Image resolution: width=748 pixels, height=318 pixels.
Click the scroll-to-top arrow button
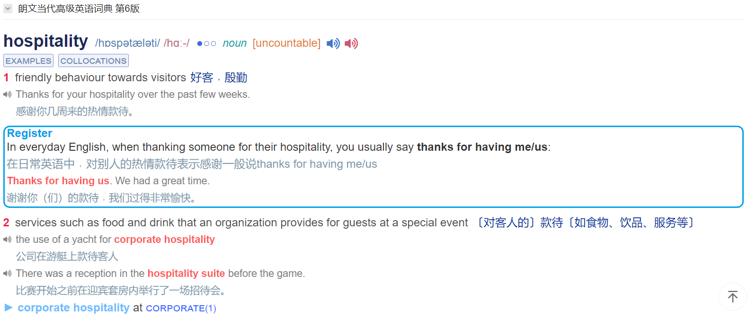coord(733,297)
